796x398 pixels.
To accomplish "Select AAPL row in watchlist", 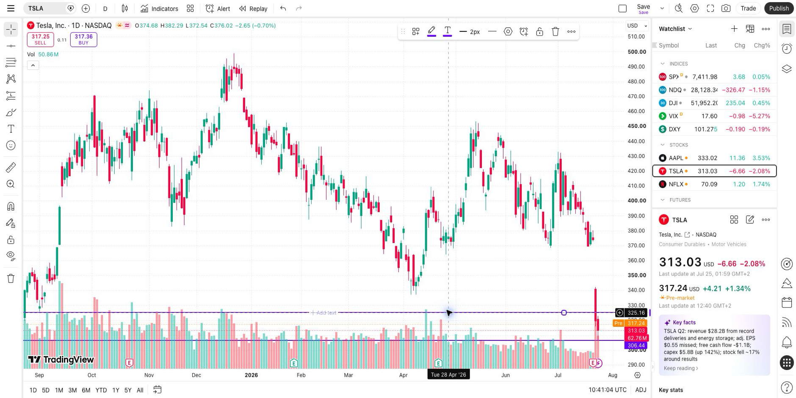I will 714,158.
